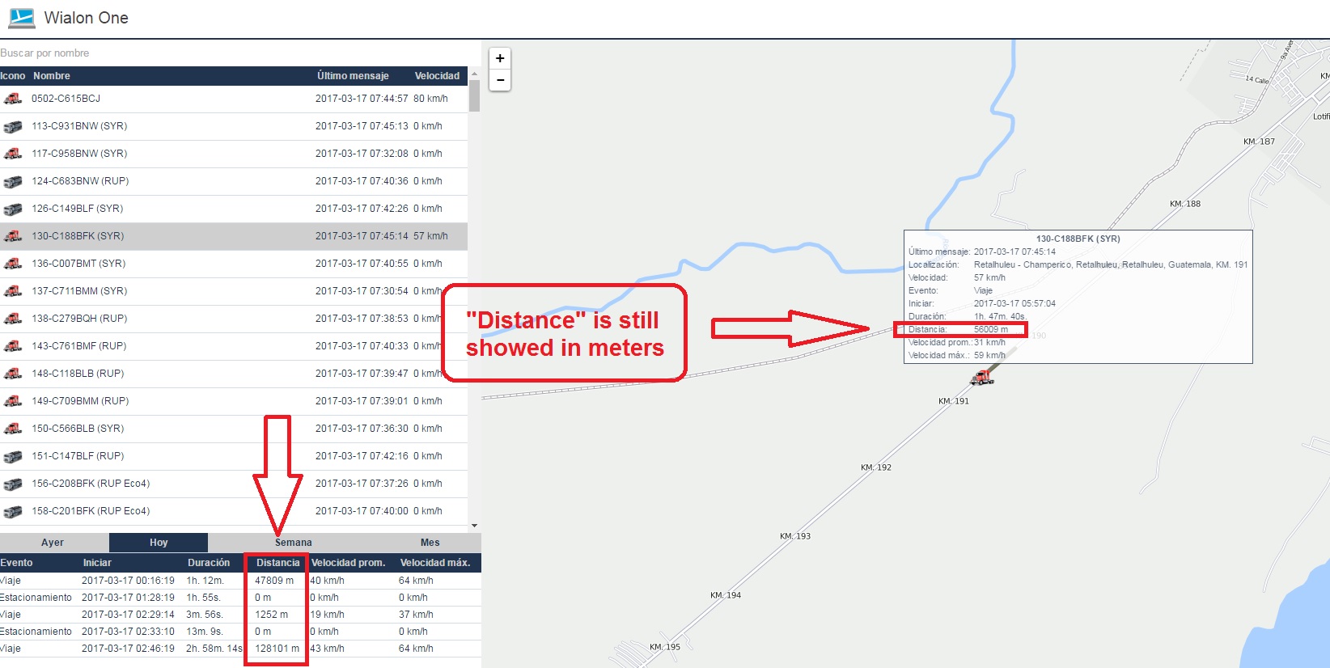Open the Mes tab
The width and height of the screenshot is (1330, 668).
click(x=430, y=543)
